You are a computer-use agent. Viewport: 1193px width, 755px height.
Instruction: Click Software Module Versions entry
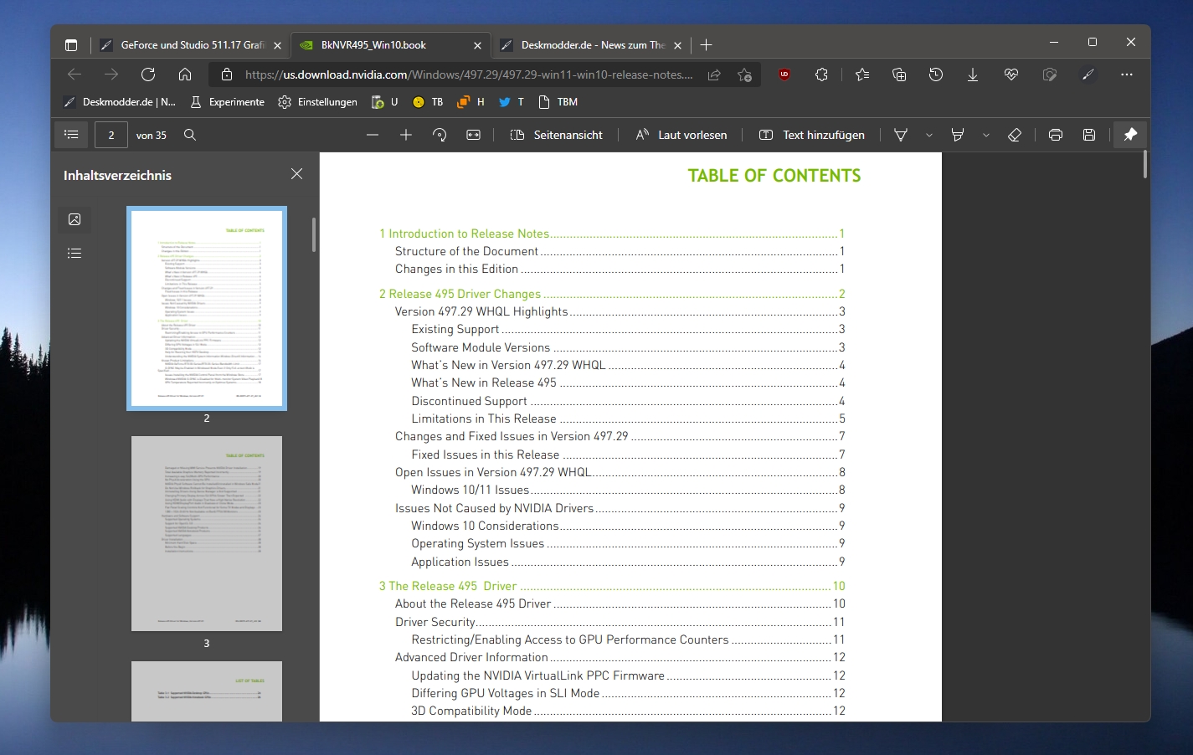(628, 347)
